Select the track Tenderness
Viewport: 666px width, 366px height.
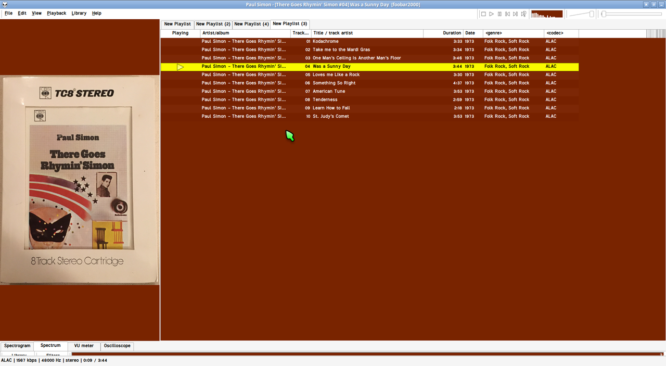coord(369,100)
